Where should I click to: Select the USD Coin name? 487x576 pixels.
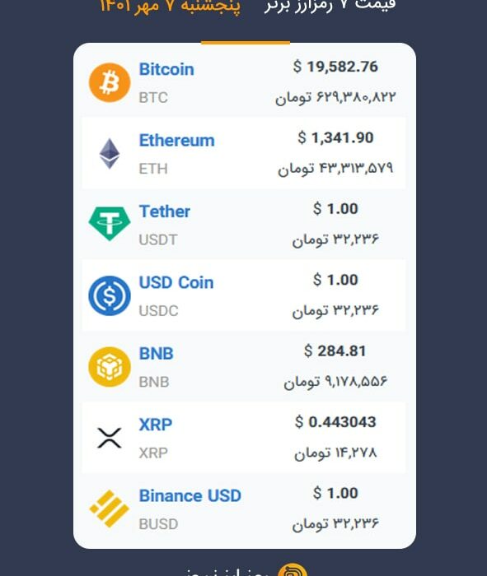click(x=176, y=282)
